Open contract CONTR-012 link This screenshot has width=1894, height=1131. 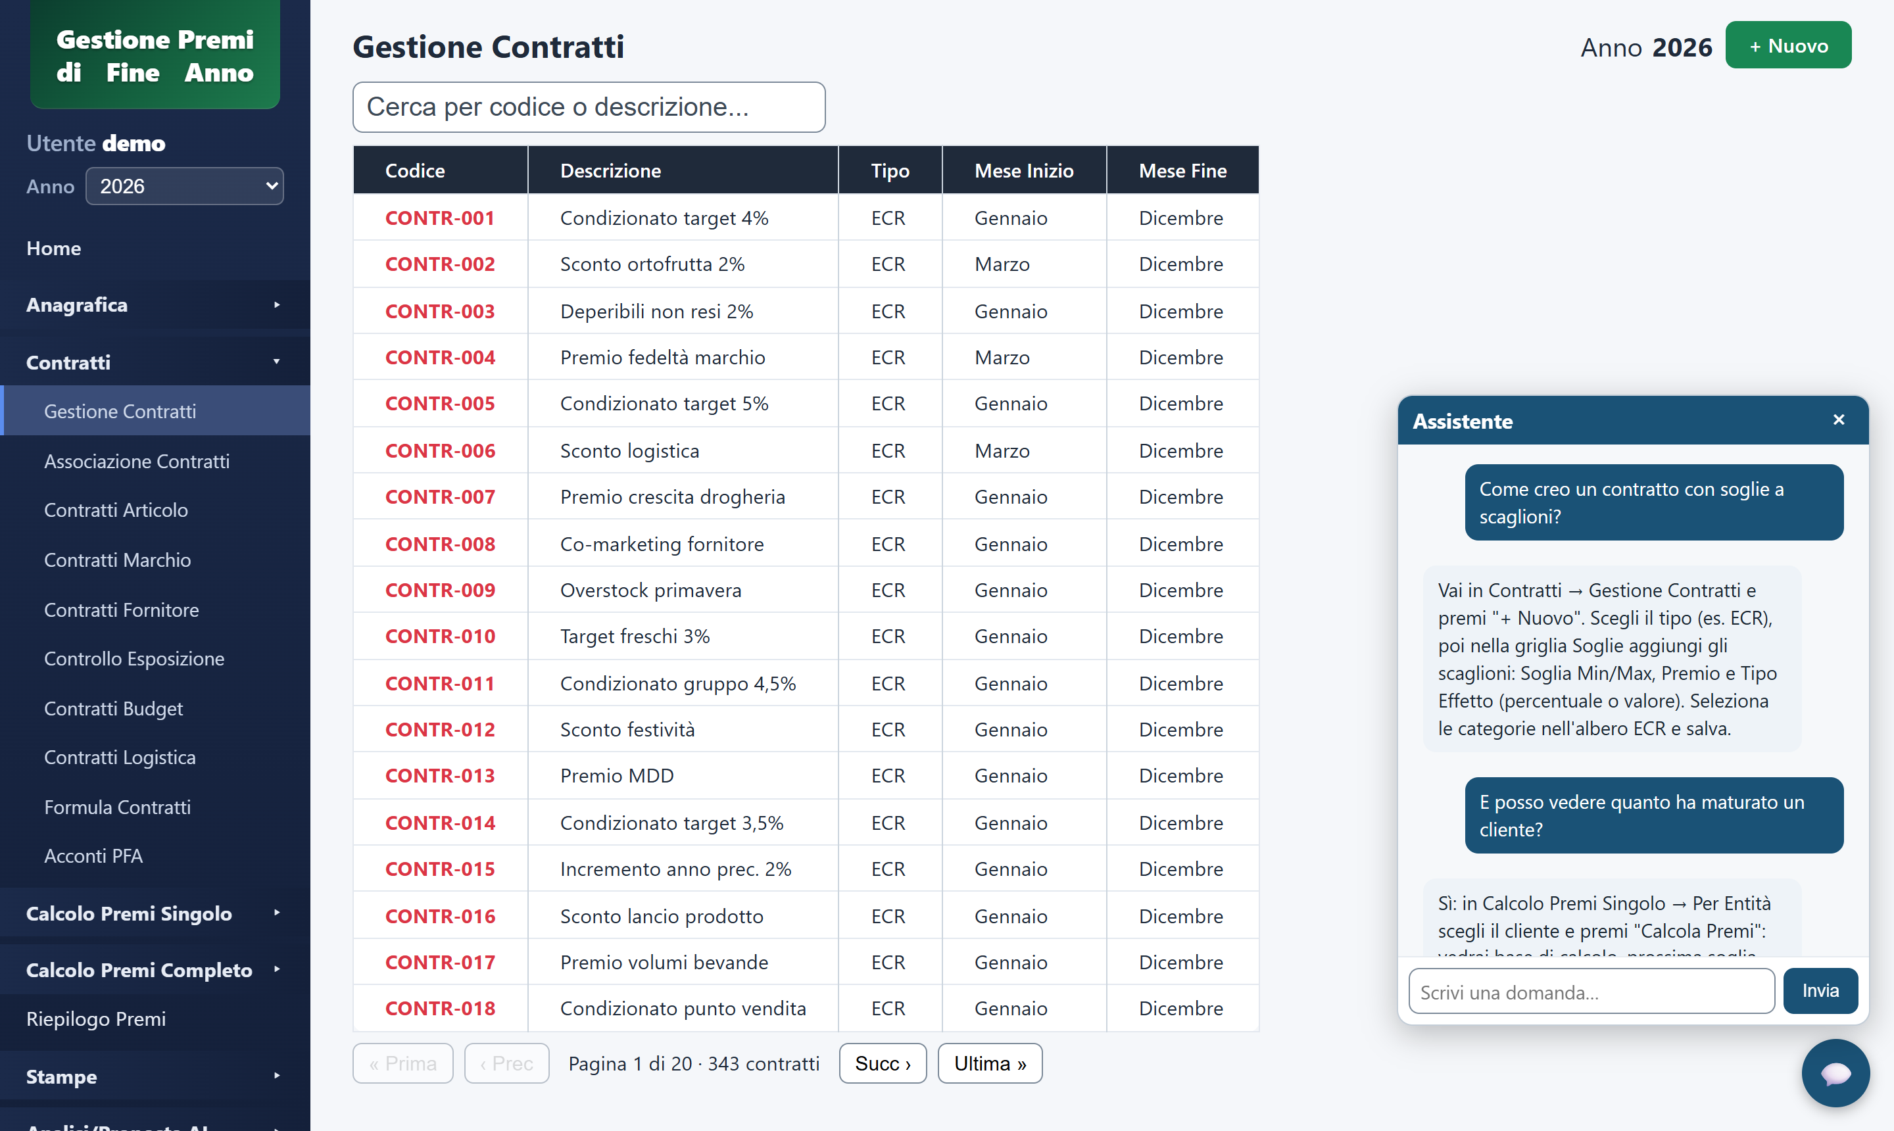(440, 730)
